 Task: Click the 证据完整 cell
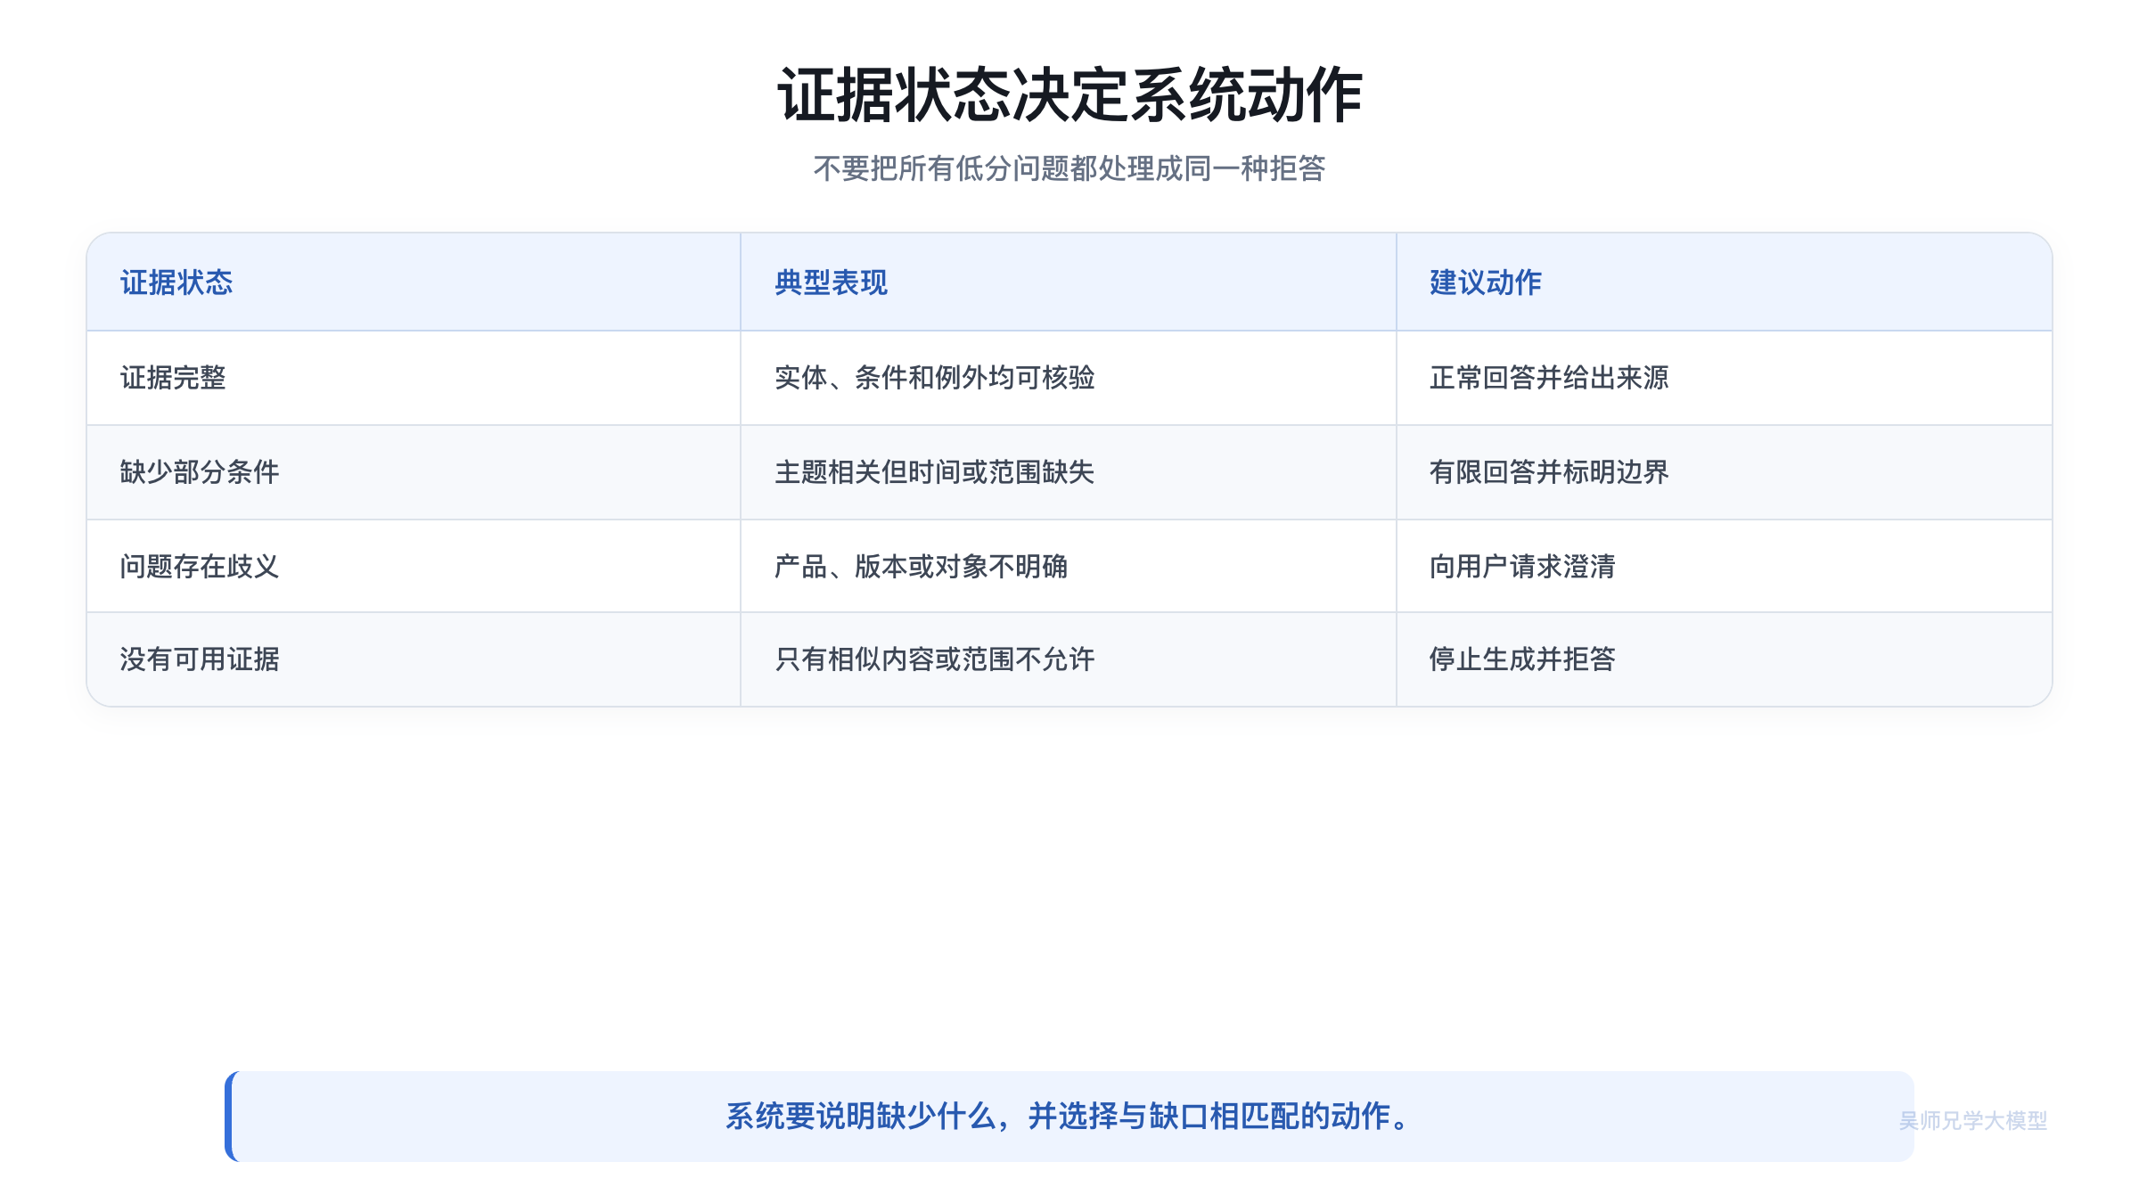pyautogui.click(x=414, y=378)
